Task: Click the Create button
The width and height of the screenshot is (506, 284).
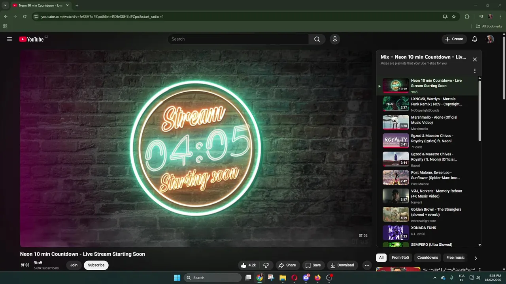Action: (454, 39)
